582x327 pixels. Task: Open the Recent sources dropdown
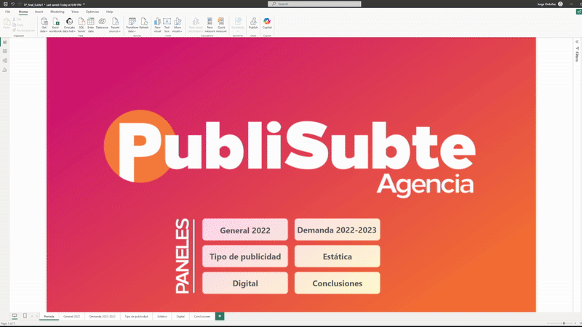pyautogui.click(x=114, y=31)
